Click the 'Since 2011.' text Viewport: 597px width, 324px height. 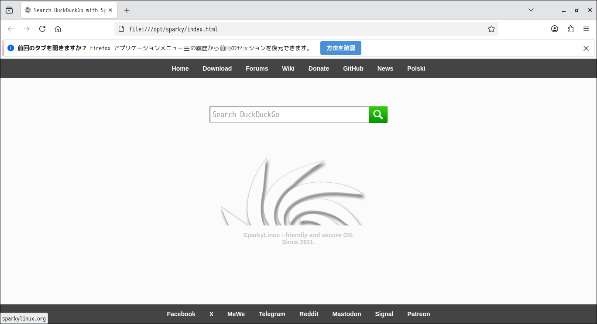tap(298, 242)
